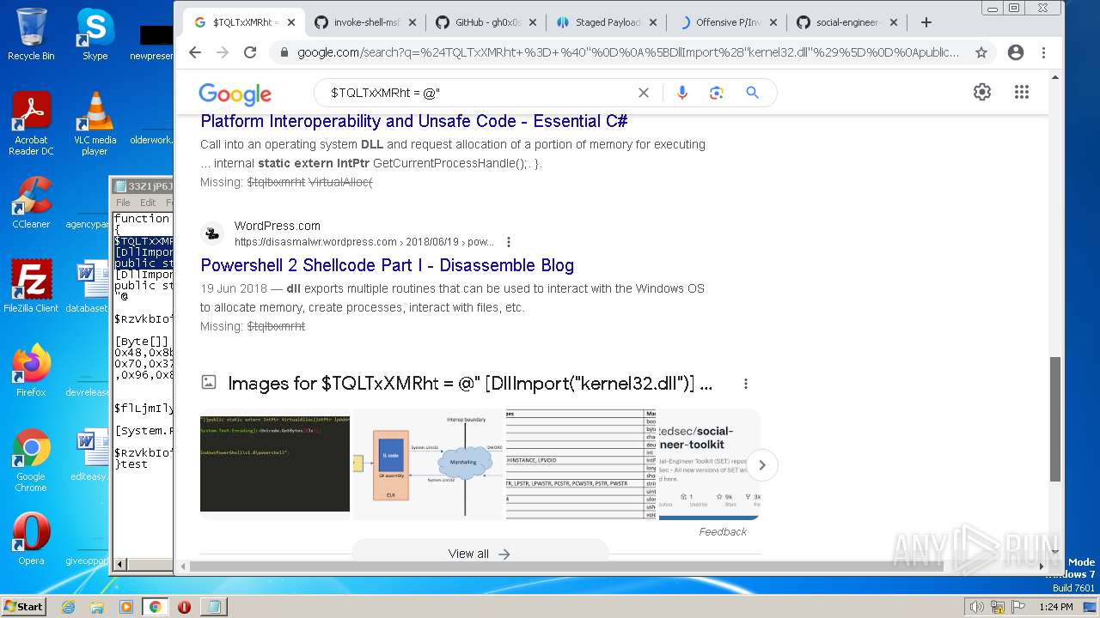Open a new Chrome tab with plus
This screenshot has height=618, width=1100.
(x=926, y=22)
